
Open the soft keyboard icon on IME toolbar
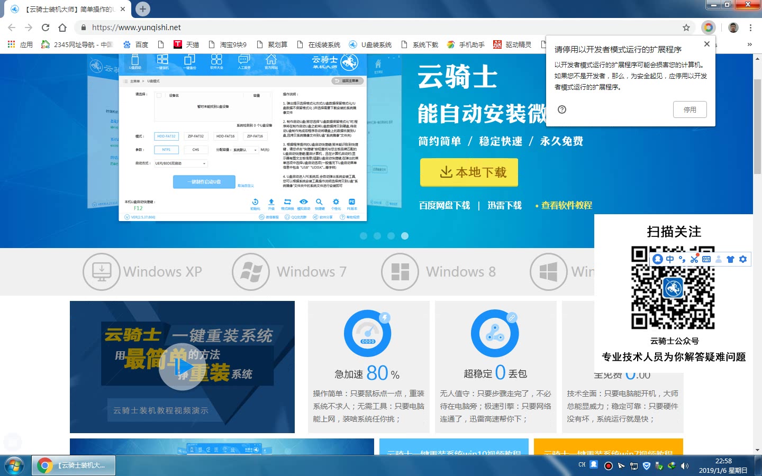tap(706, 259)
